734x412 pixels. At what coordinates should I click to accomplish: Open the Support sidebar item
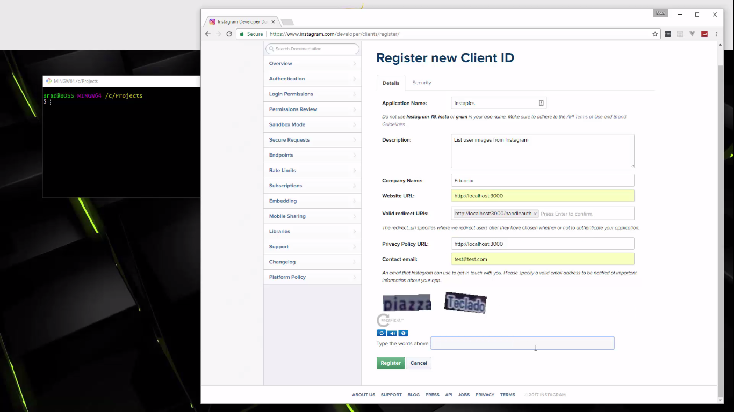[312, 247]
